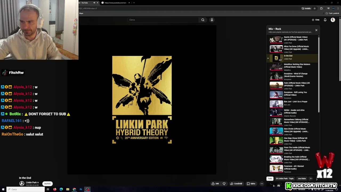Open Microsoft Edge from the taskbar
The image size is (341, 192).
click(61, 189)
